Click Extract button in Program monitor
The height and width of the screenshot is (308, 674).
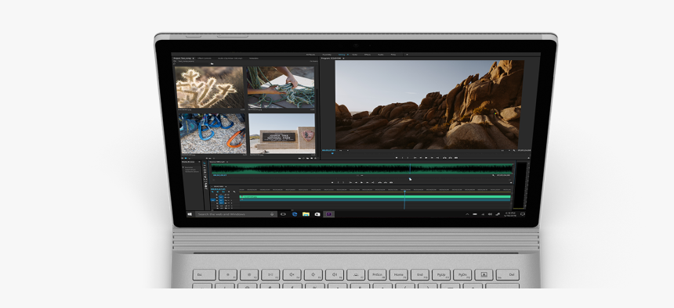click(450, 158)
